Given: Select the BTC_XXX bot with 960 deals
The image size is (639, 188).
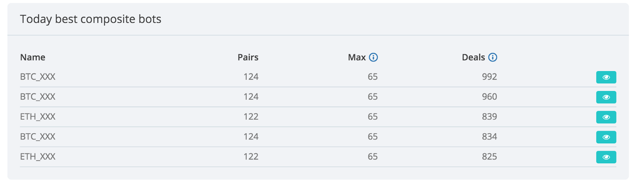Looking at the screenshot, I should 37,97.
